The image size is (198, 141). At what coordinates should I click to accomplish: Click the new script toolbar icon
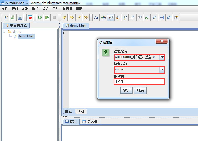point(5,17)
